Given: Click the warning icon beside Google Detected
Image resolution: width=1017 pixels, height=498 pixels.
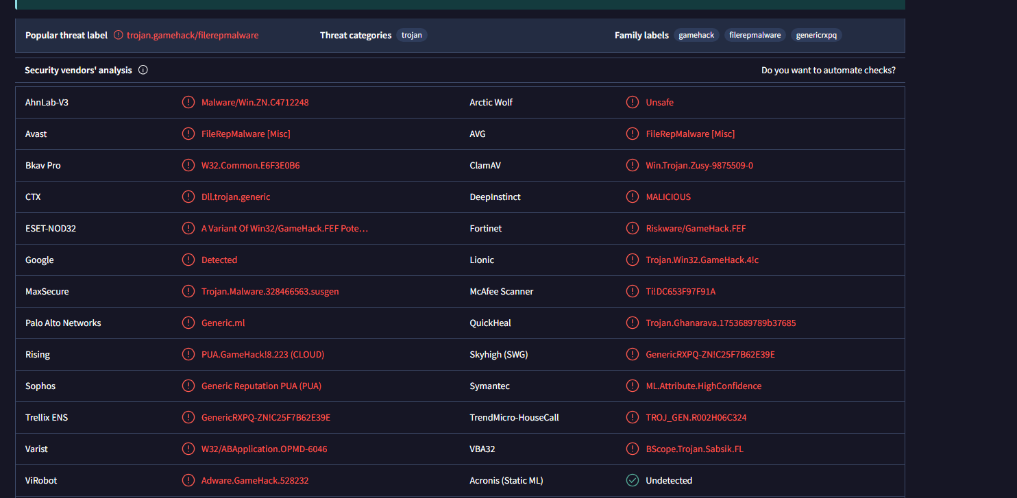Looking at the screenshot, I should (x=188, y=260).
